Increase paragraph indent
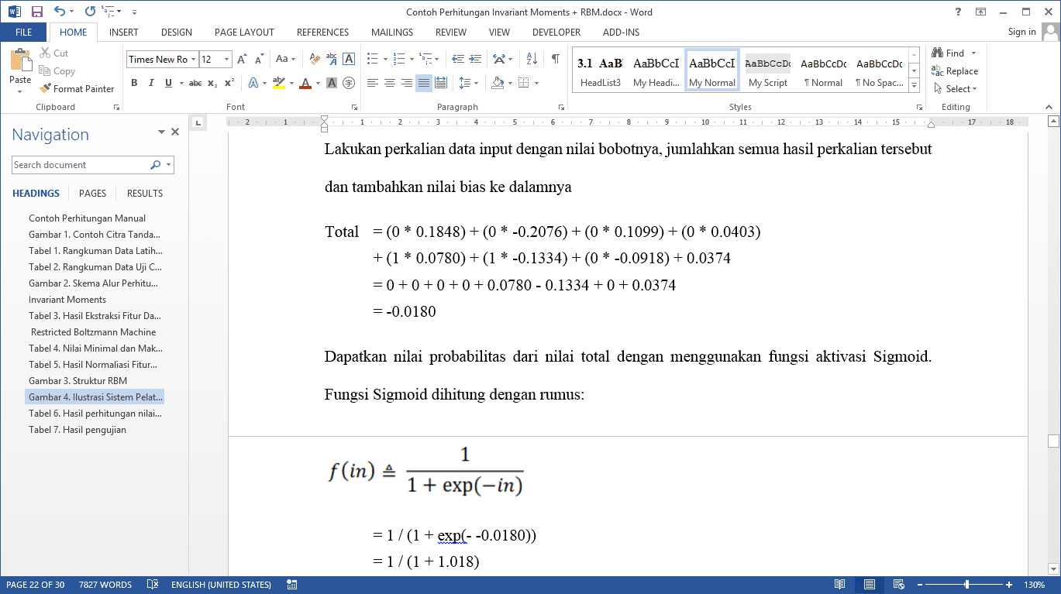This screenshot has width=1061, height=594. [476, 59]
